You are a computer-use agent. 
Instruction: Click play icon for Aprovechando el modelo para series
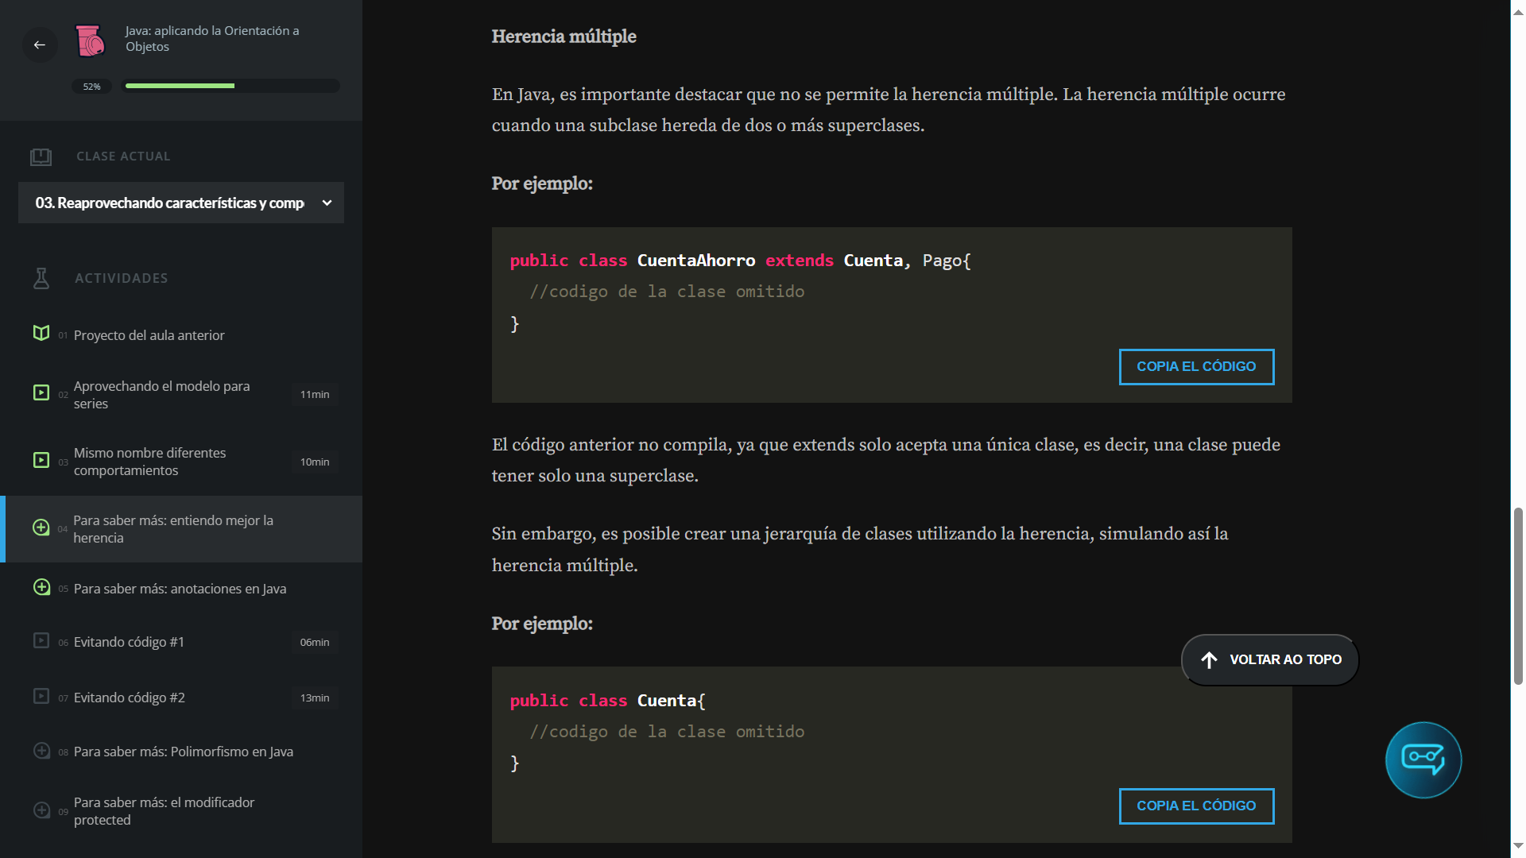(41, 392)
